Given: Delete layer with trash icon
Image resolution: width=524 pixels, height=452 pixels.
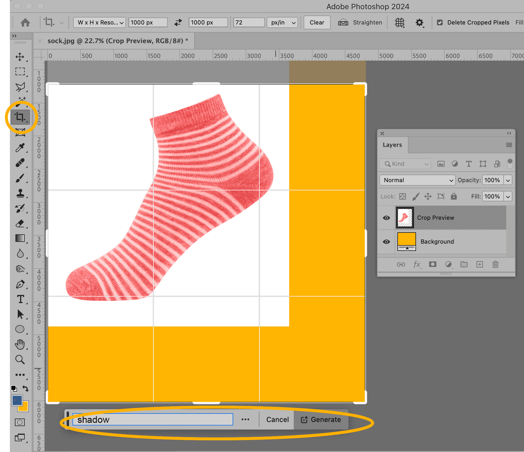Looking at the screenshot, I should 495,264.
